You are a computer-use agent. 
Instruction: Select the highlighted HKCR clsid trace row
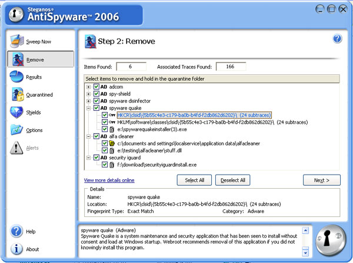pos(194,115)
